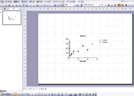This screenshot has height=96, width=134.
Task: Start slide show from the bottom-left view button
Action: 5,91
